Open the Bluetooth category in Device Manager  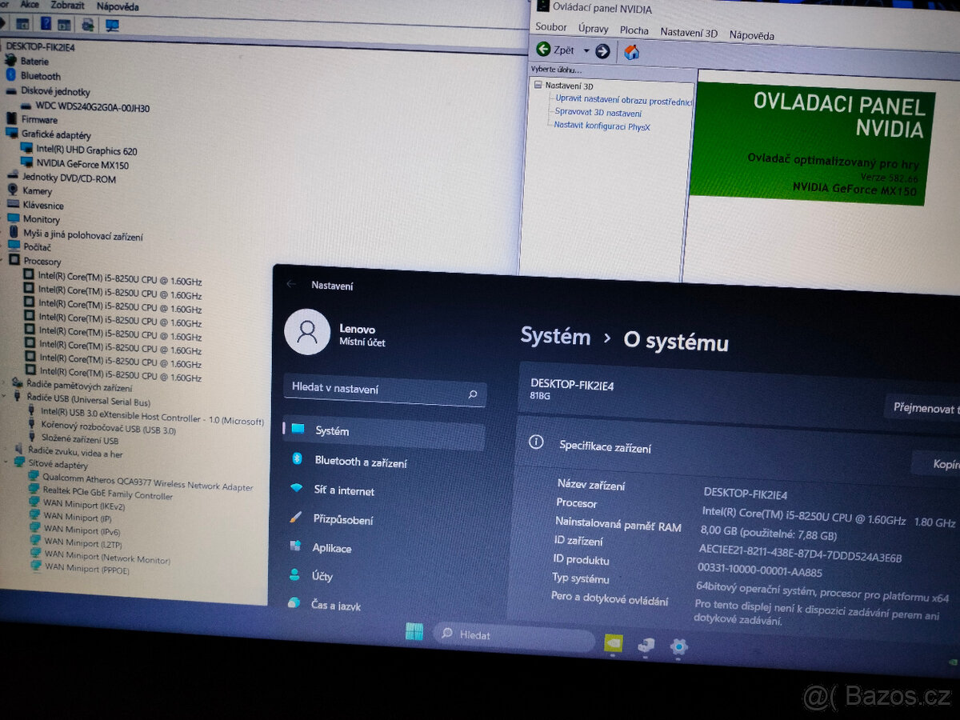point(40,76)
